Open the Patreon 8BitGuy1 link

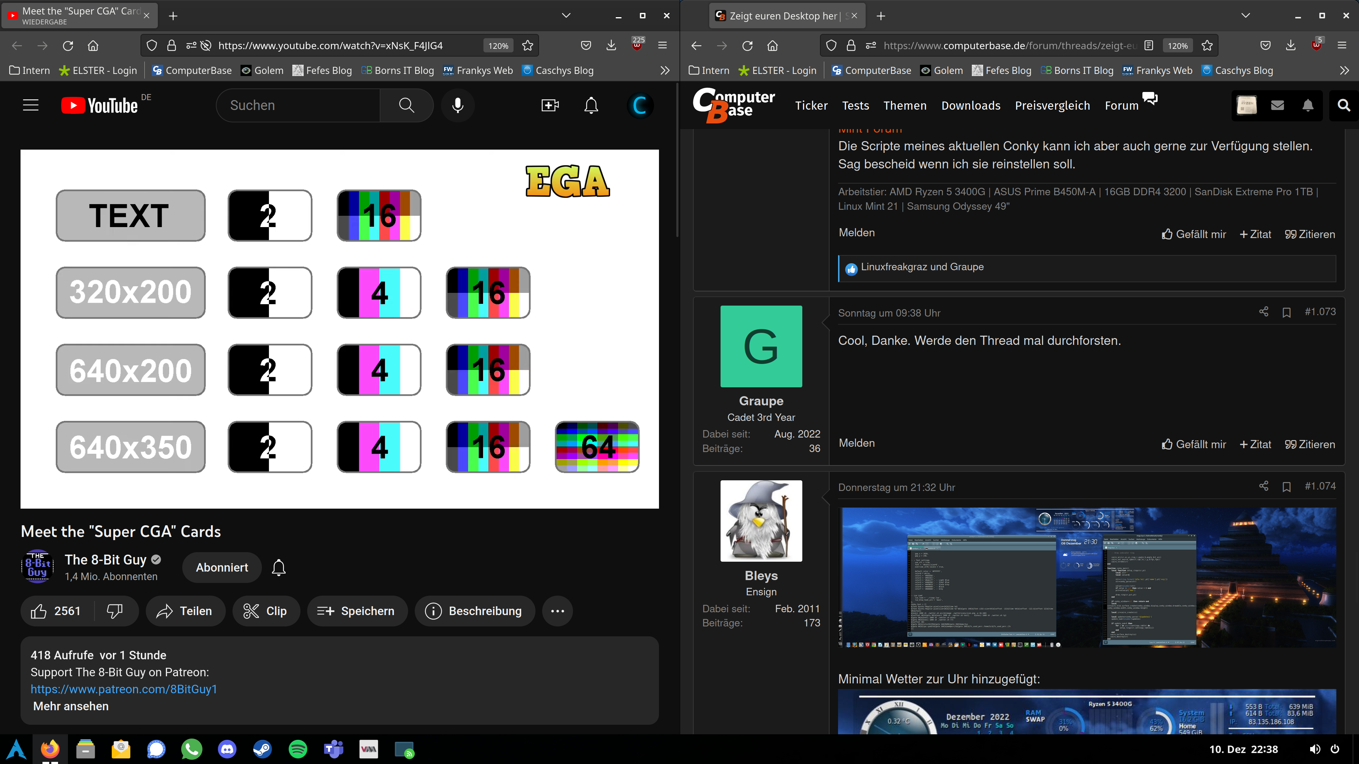coord(124,689)
